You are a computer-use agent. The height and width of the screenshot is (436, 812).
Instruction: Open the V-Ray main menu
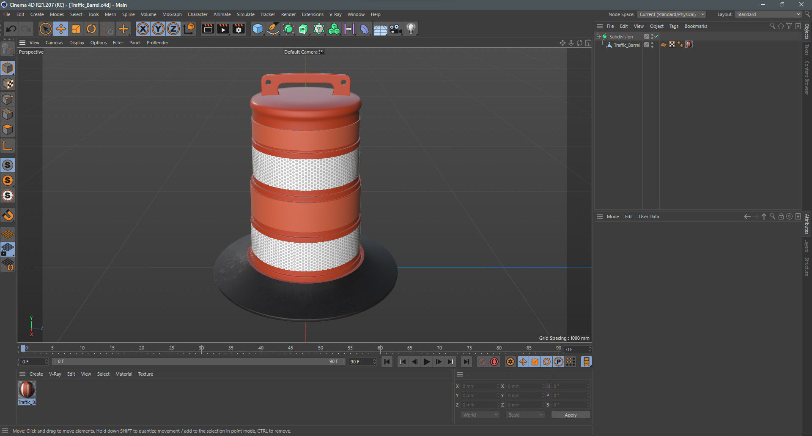[x=335, y=14]
